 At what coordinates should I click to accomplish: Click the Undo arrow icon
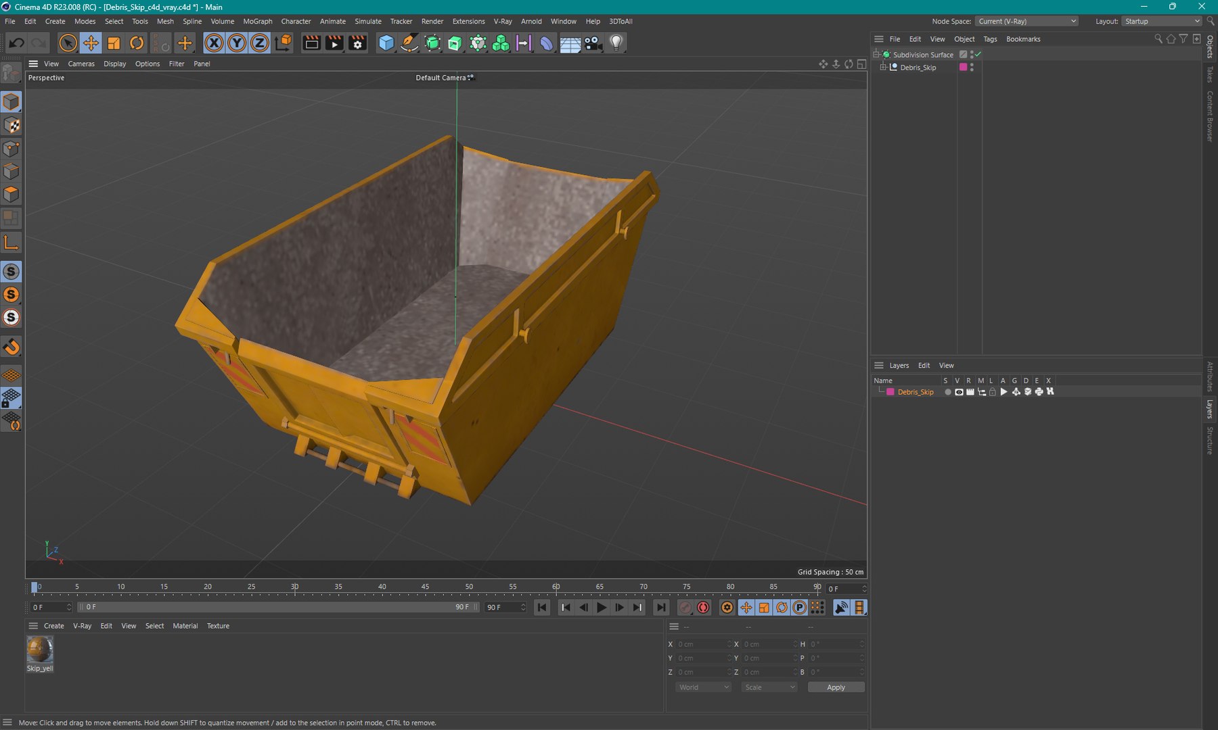[x=16, y=43]
